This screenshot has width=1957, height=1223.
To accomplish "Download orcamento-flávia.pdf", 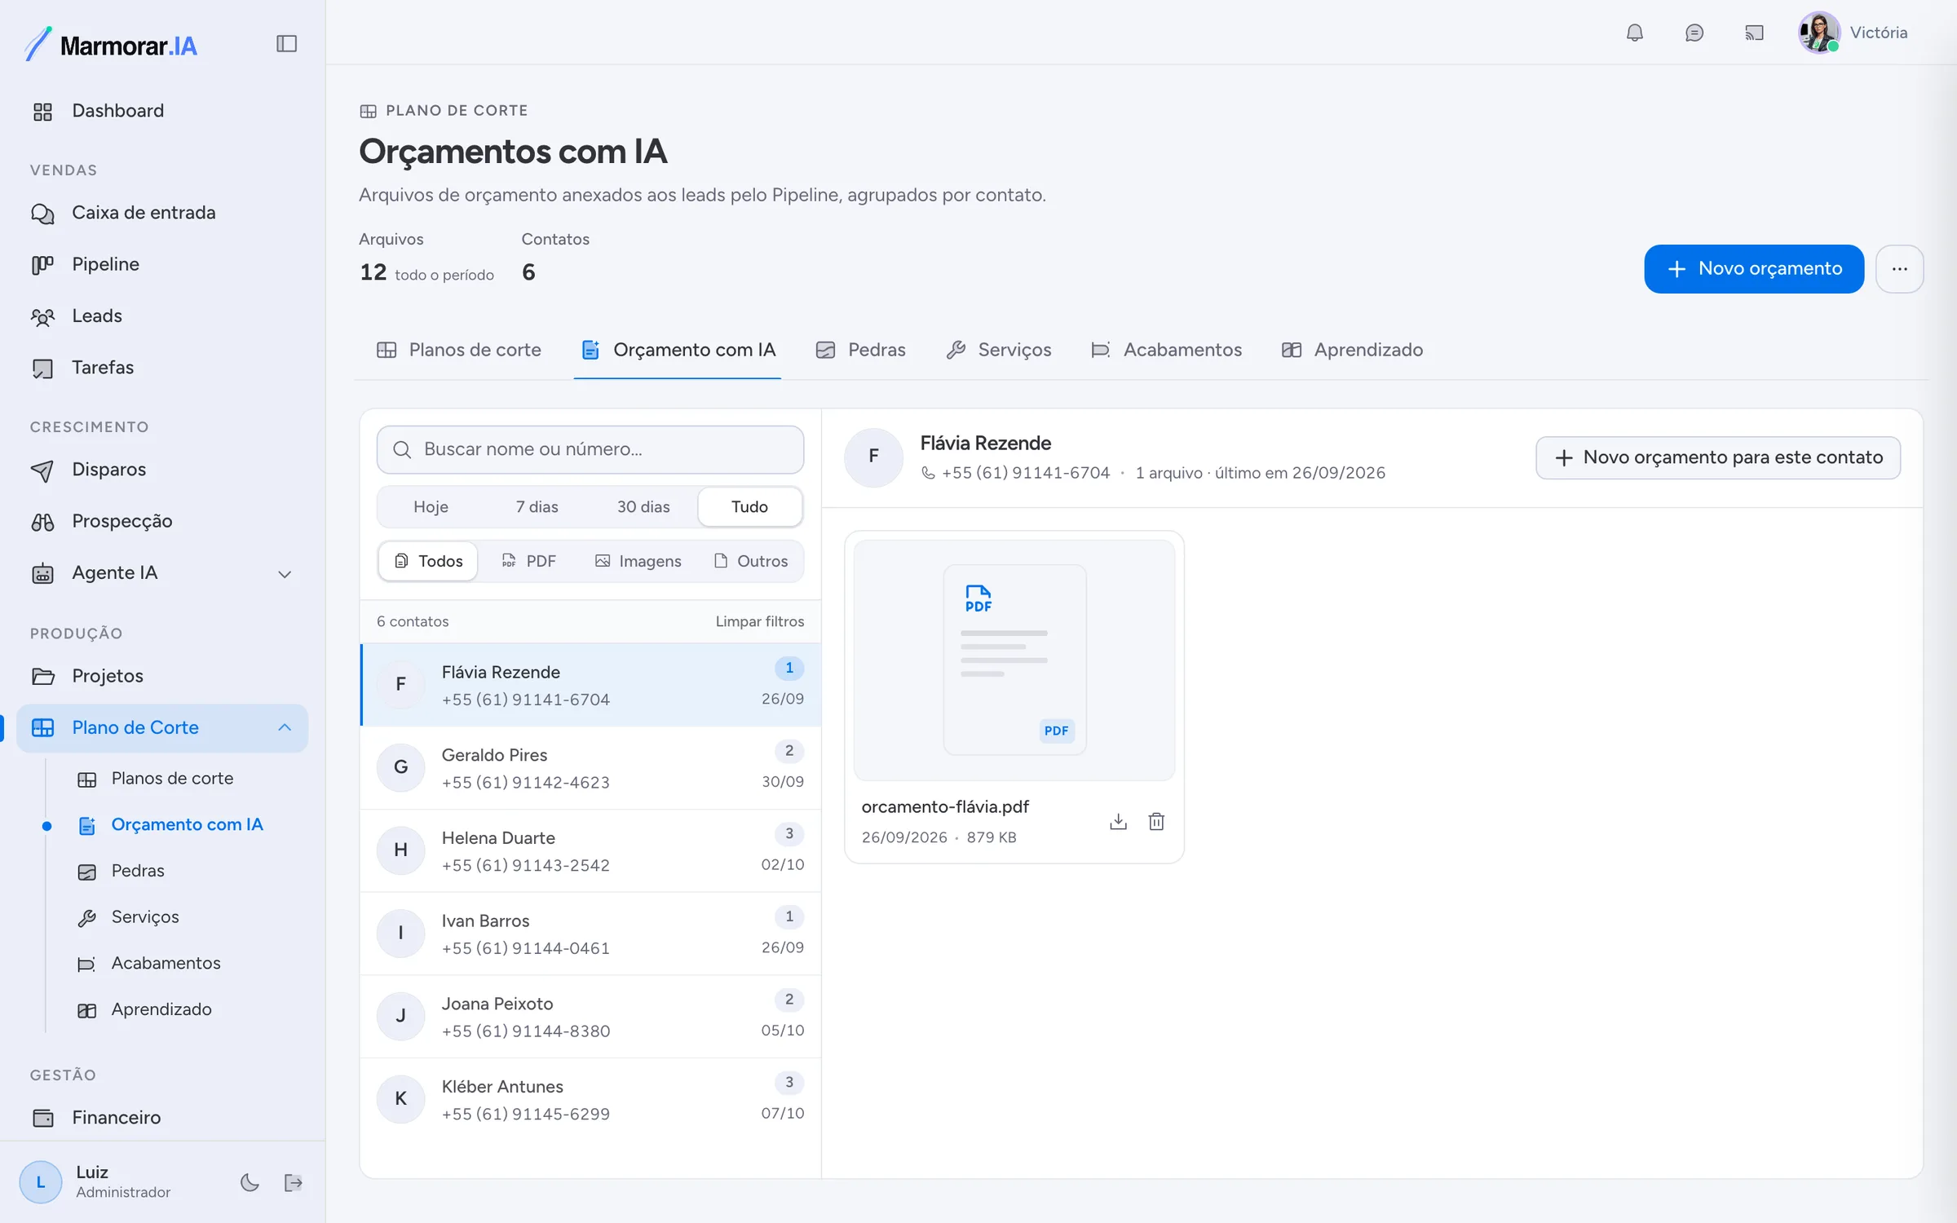I will coord(1118,821).
